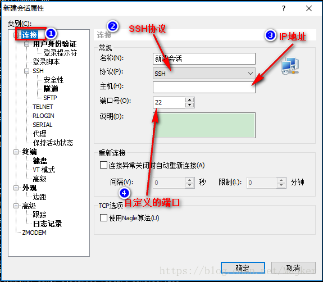323x282 pixels.
Task: Select 跟踪 under 高级
Action: pos(39,215)
